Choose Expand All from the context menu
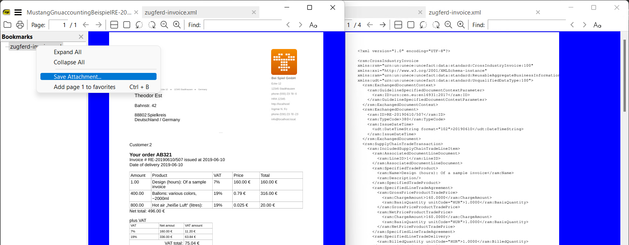 (x=98, y=52)
